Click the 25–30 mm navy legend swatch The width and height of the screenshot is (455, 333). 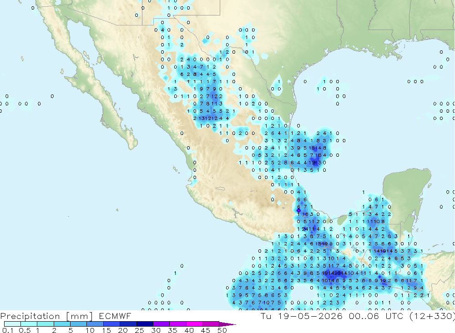145,324
